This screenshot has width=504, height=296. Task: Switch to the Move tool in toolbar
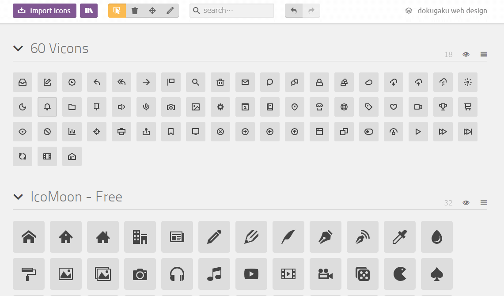152,11
